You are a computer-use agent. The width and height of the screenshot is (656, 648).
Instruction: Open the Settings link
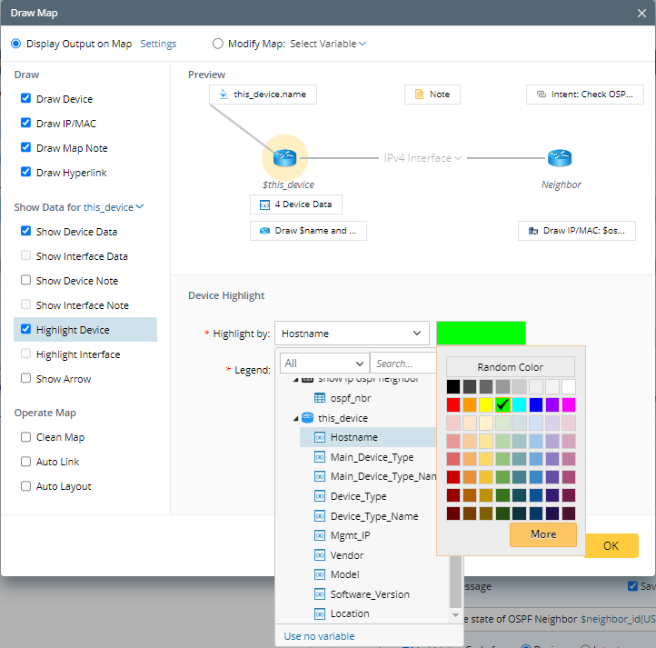pyautogui.click(x=158, y=44)
